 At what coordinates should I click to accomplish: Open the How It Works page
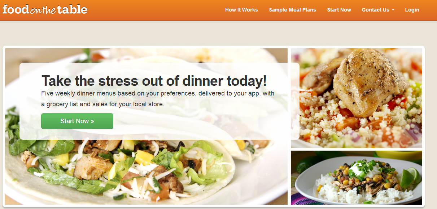tap(241, 10)
